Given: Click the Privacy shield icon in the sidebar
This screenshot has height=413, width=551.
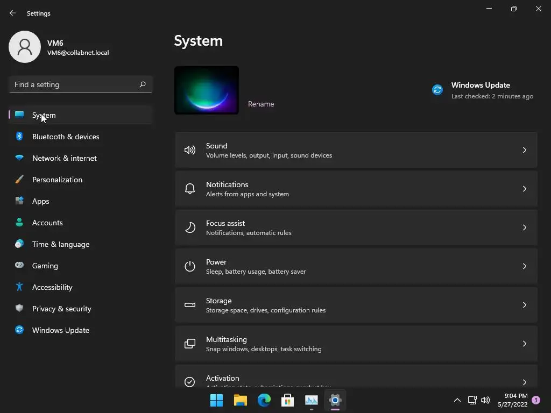Looking at the screenshot, I should (19, 308).
